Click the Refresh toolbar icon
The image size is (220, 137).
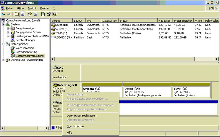[x=43, y=14]
